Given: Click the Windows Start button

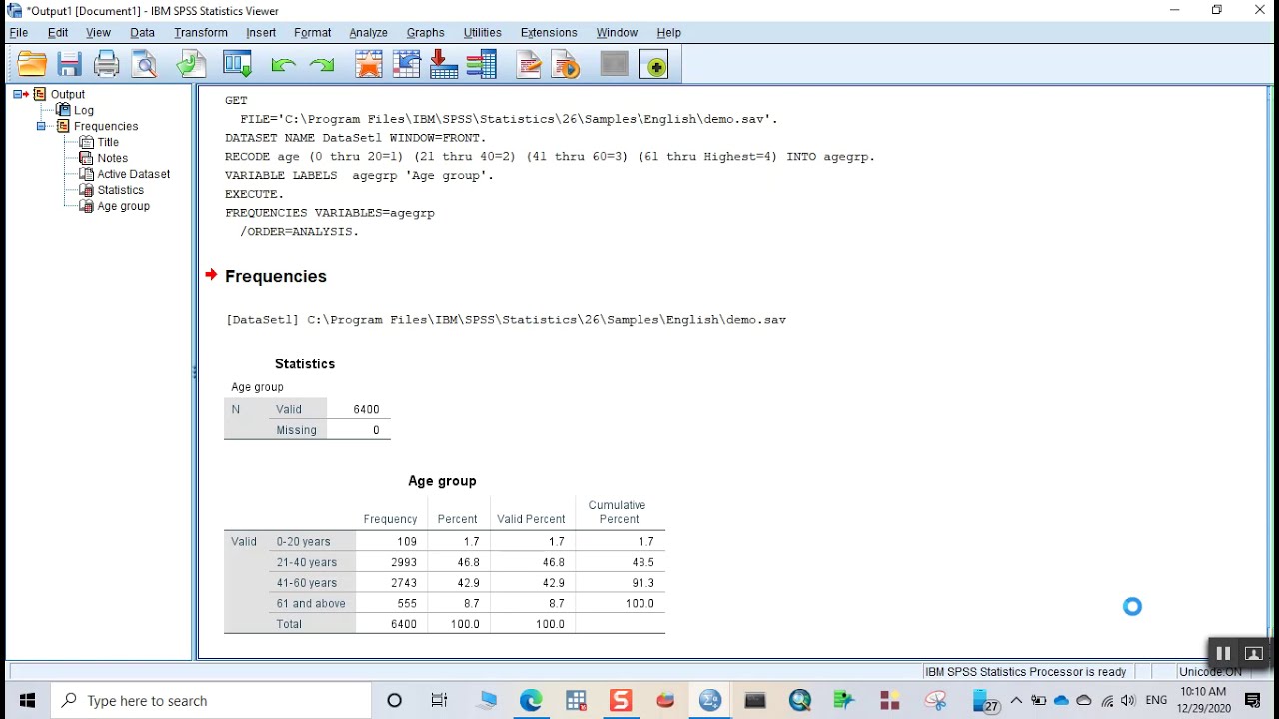Looking at the screenshot, I should click(x=27, y=701).
